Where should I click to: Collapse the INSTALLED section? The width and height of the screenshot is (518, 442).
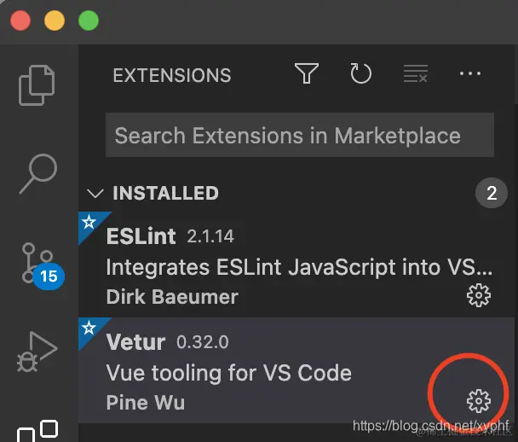[96, 194]
